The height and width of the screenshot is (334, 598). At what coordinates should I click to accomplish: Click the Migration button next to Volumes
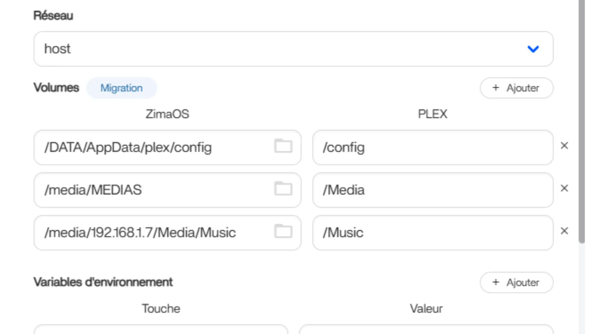(x=121, y=88)
